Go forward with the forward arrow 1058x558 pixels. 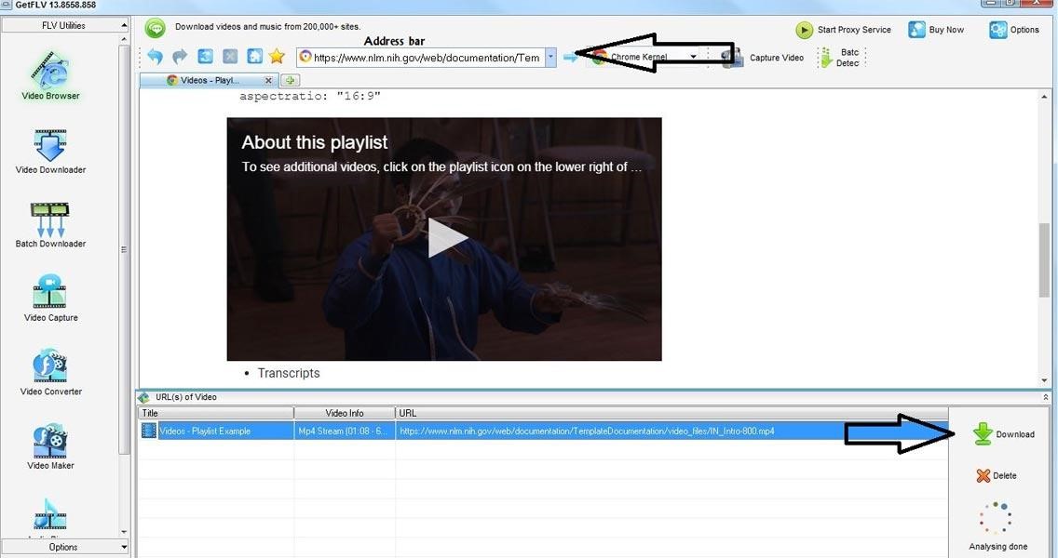tap(180, 57)
